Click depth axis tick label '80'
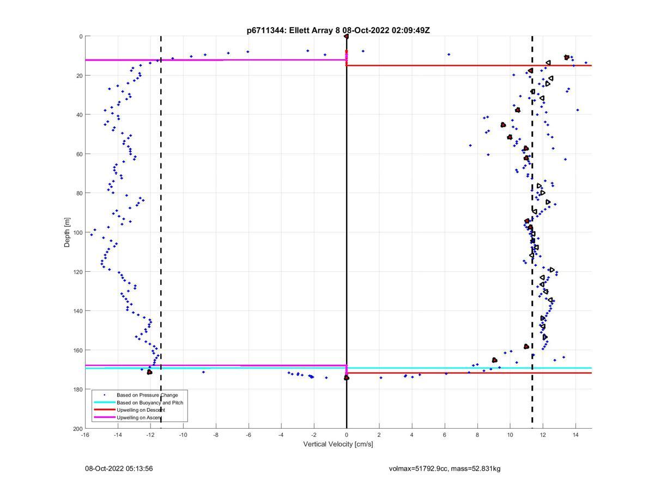 click(80, 193)
